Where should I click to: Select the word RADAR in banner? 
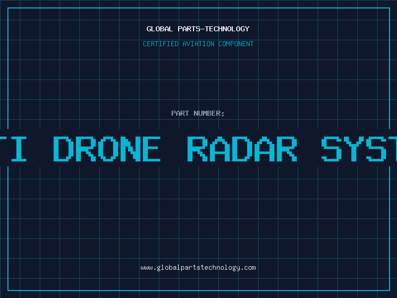[x=242, y=149]
